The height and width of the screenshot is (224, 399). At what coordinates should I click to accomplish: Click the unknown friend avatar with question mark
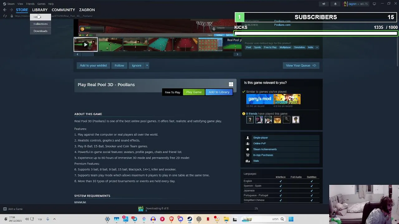coord(250,119)
